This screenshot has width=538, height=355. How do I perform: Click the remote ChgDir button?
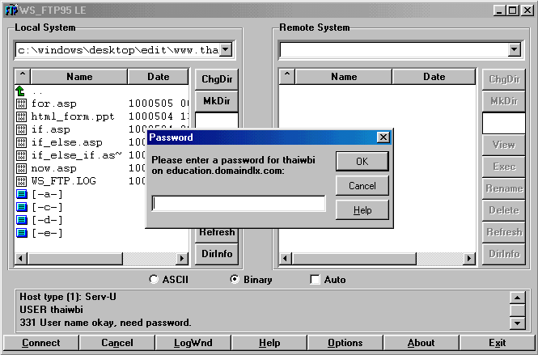point(504,79)
